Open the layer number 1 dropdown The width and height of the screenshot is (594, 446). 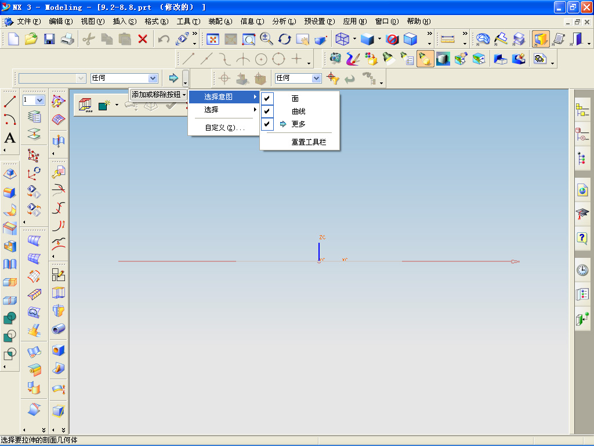[40, 100]
